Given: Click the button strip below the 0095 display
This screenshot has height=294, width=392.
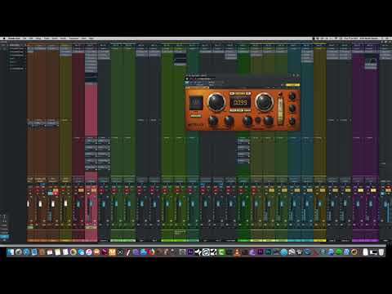Looking at the screenshot, I should click(x=240, y=110).
